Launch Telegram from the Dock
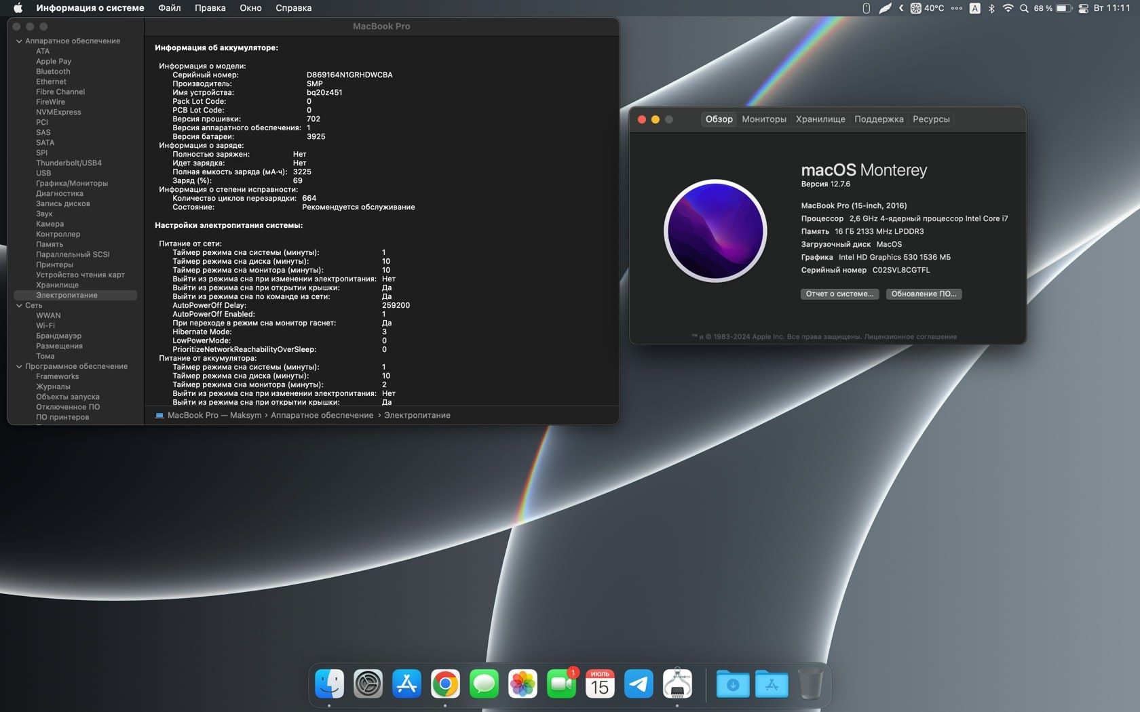Viewport: 1140px width, 712px height. tap(639, 684)
